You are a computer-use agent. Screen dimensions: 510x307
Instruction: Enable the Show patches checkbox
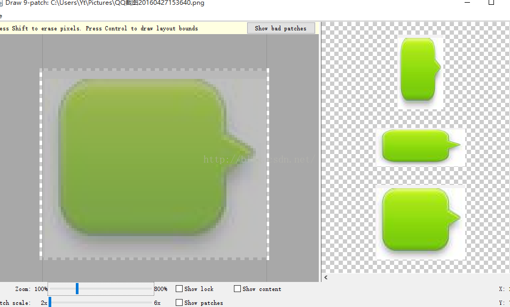pos(179,302)
